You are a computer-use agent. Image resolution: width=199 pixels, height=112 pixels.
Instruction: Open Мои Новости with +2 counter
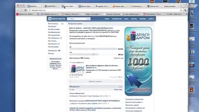click(54, 44)
